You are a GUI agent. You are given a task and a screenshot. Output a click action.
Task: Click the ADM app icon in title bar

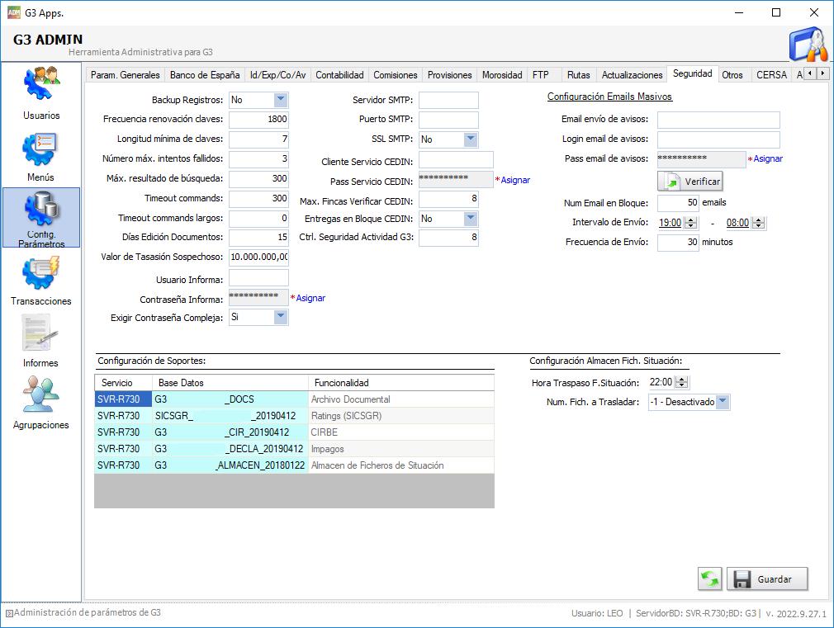pyautogui.click(x=13, y=12)
